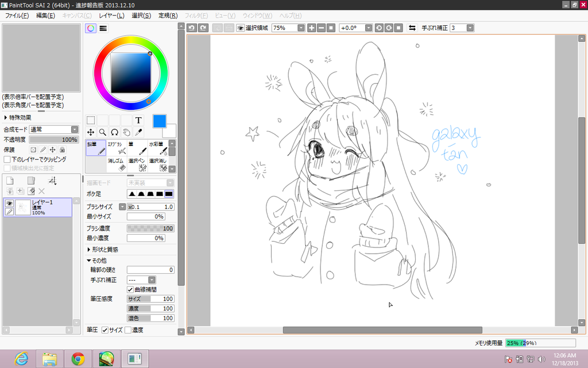Click the ブラシ濃度 density slider
Image resolution: width=588 pixels, height=368 pixels.
(x=150, y=228)
